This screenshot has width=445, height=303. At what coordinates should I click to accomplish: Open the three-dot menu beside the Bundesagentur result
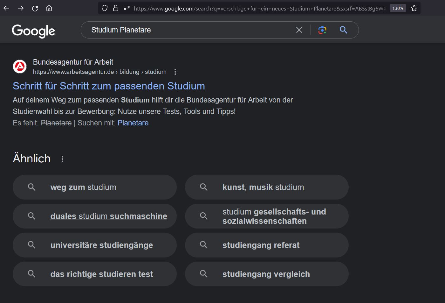(175, 72)
